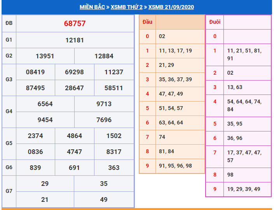Screen dimensions: 274x210
Task: Select Đầu row '35, 36, 37, 39'
Action: coord(175,79)
